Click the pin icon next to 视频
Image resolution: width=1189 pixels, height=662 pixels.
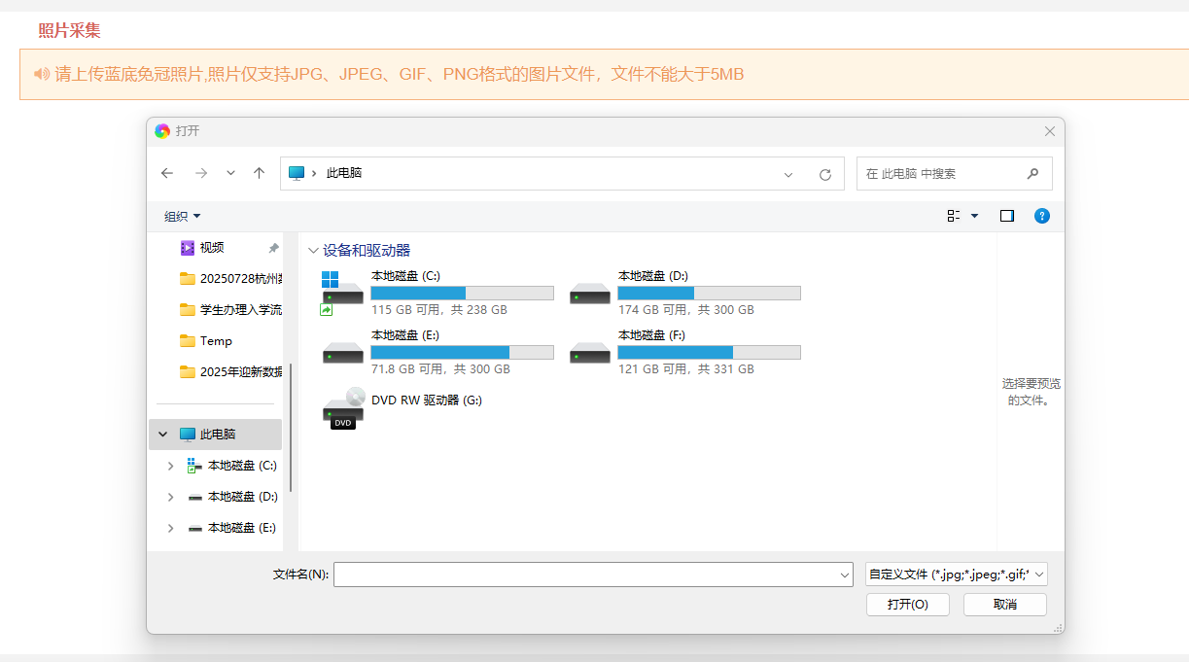pyautogui.click(x=274, y=248)
